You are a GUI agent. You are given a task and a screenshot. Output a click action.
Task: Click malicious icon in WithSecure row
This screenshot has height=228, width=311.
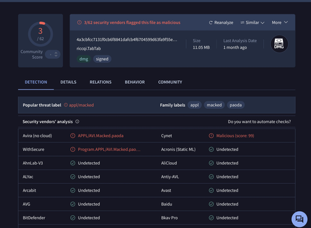coord(73,149)
